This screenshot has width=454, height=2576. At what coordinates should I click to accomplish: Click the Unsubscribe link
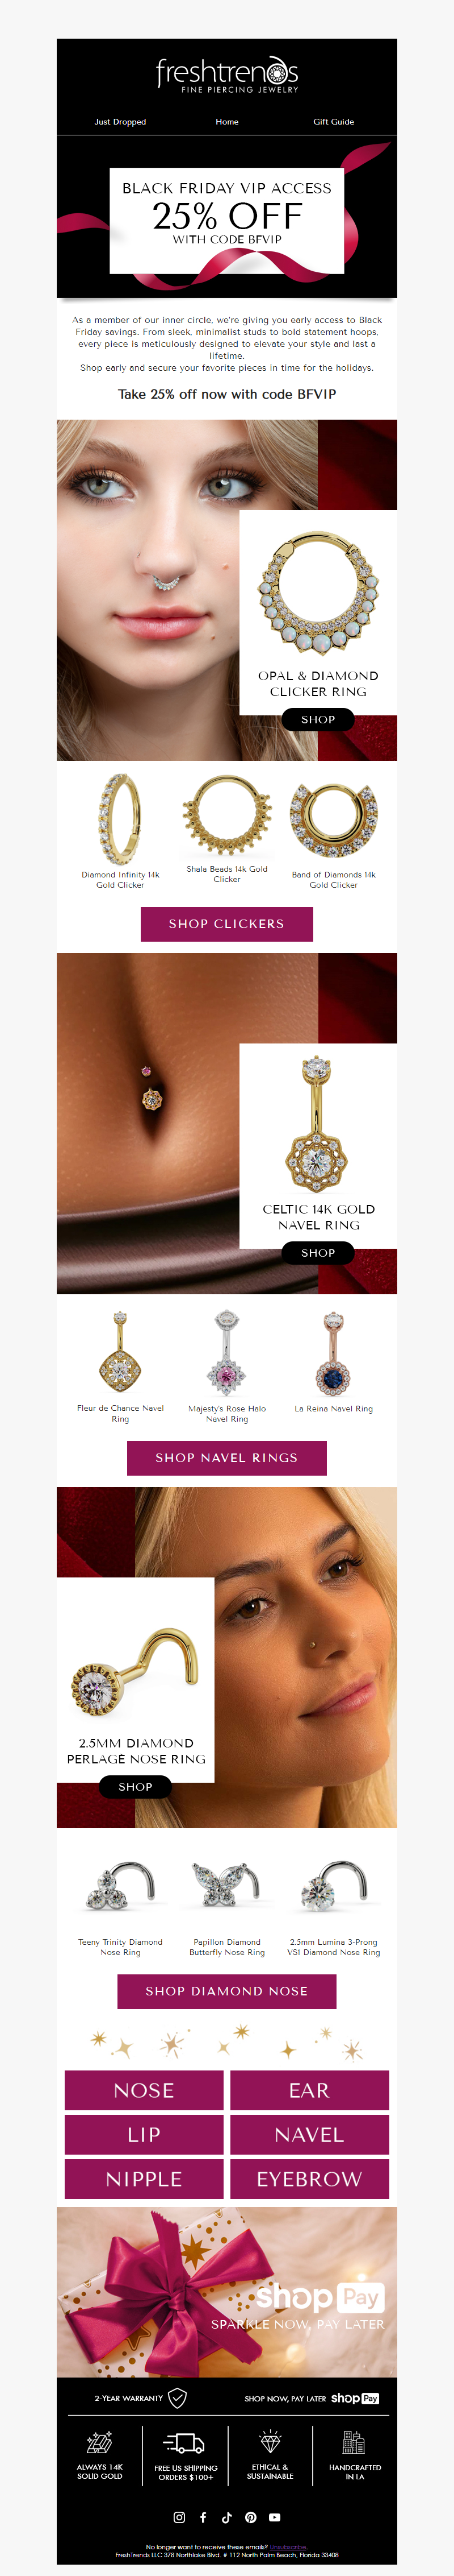(288, 2547)
